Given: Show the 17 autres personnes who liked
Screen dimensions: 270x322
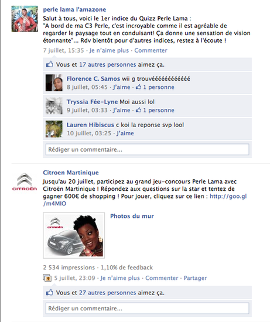Looking at the screenshot, I should (x=108, y=64).
